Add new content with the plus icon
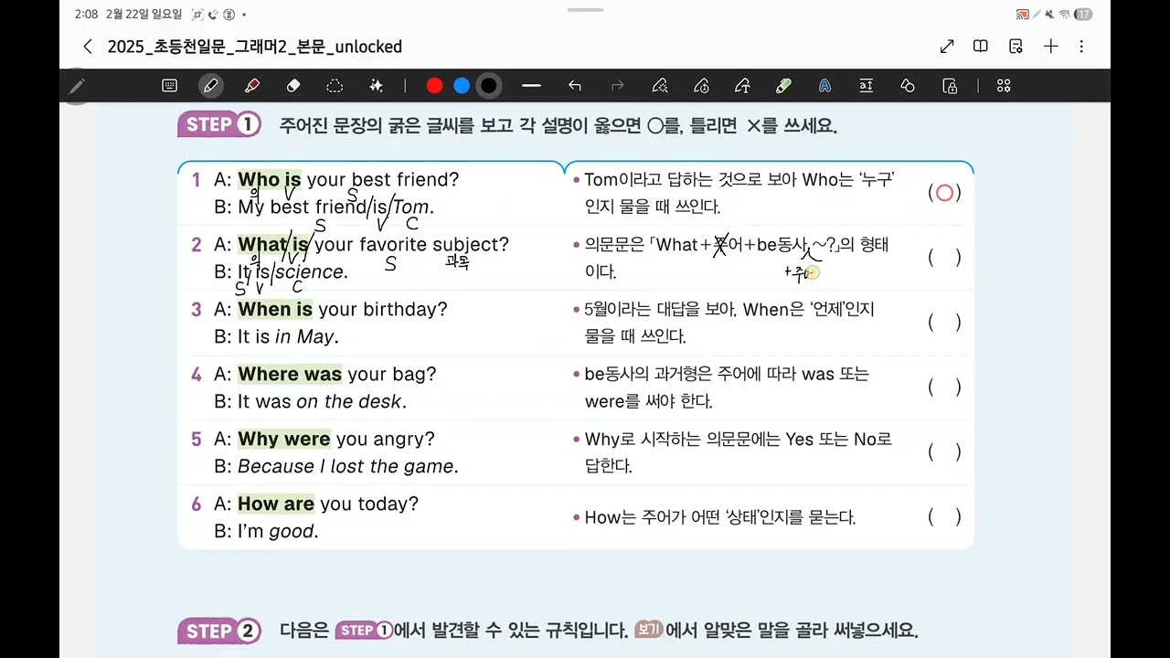 point(1051,47)
